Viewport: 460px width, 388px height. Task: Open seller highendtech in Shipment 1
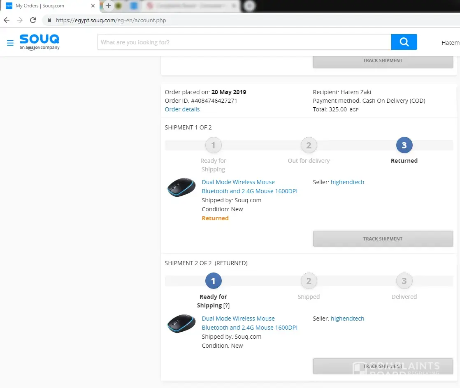tap(347, 182)
